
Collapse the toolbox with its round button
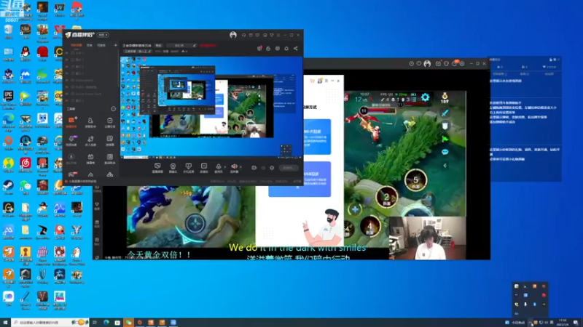pyautogui.click(x=113, y=108)
